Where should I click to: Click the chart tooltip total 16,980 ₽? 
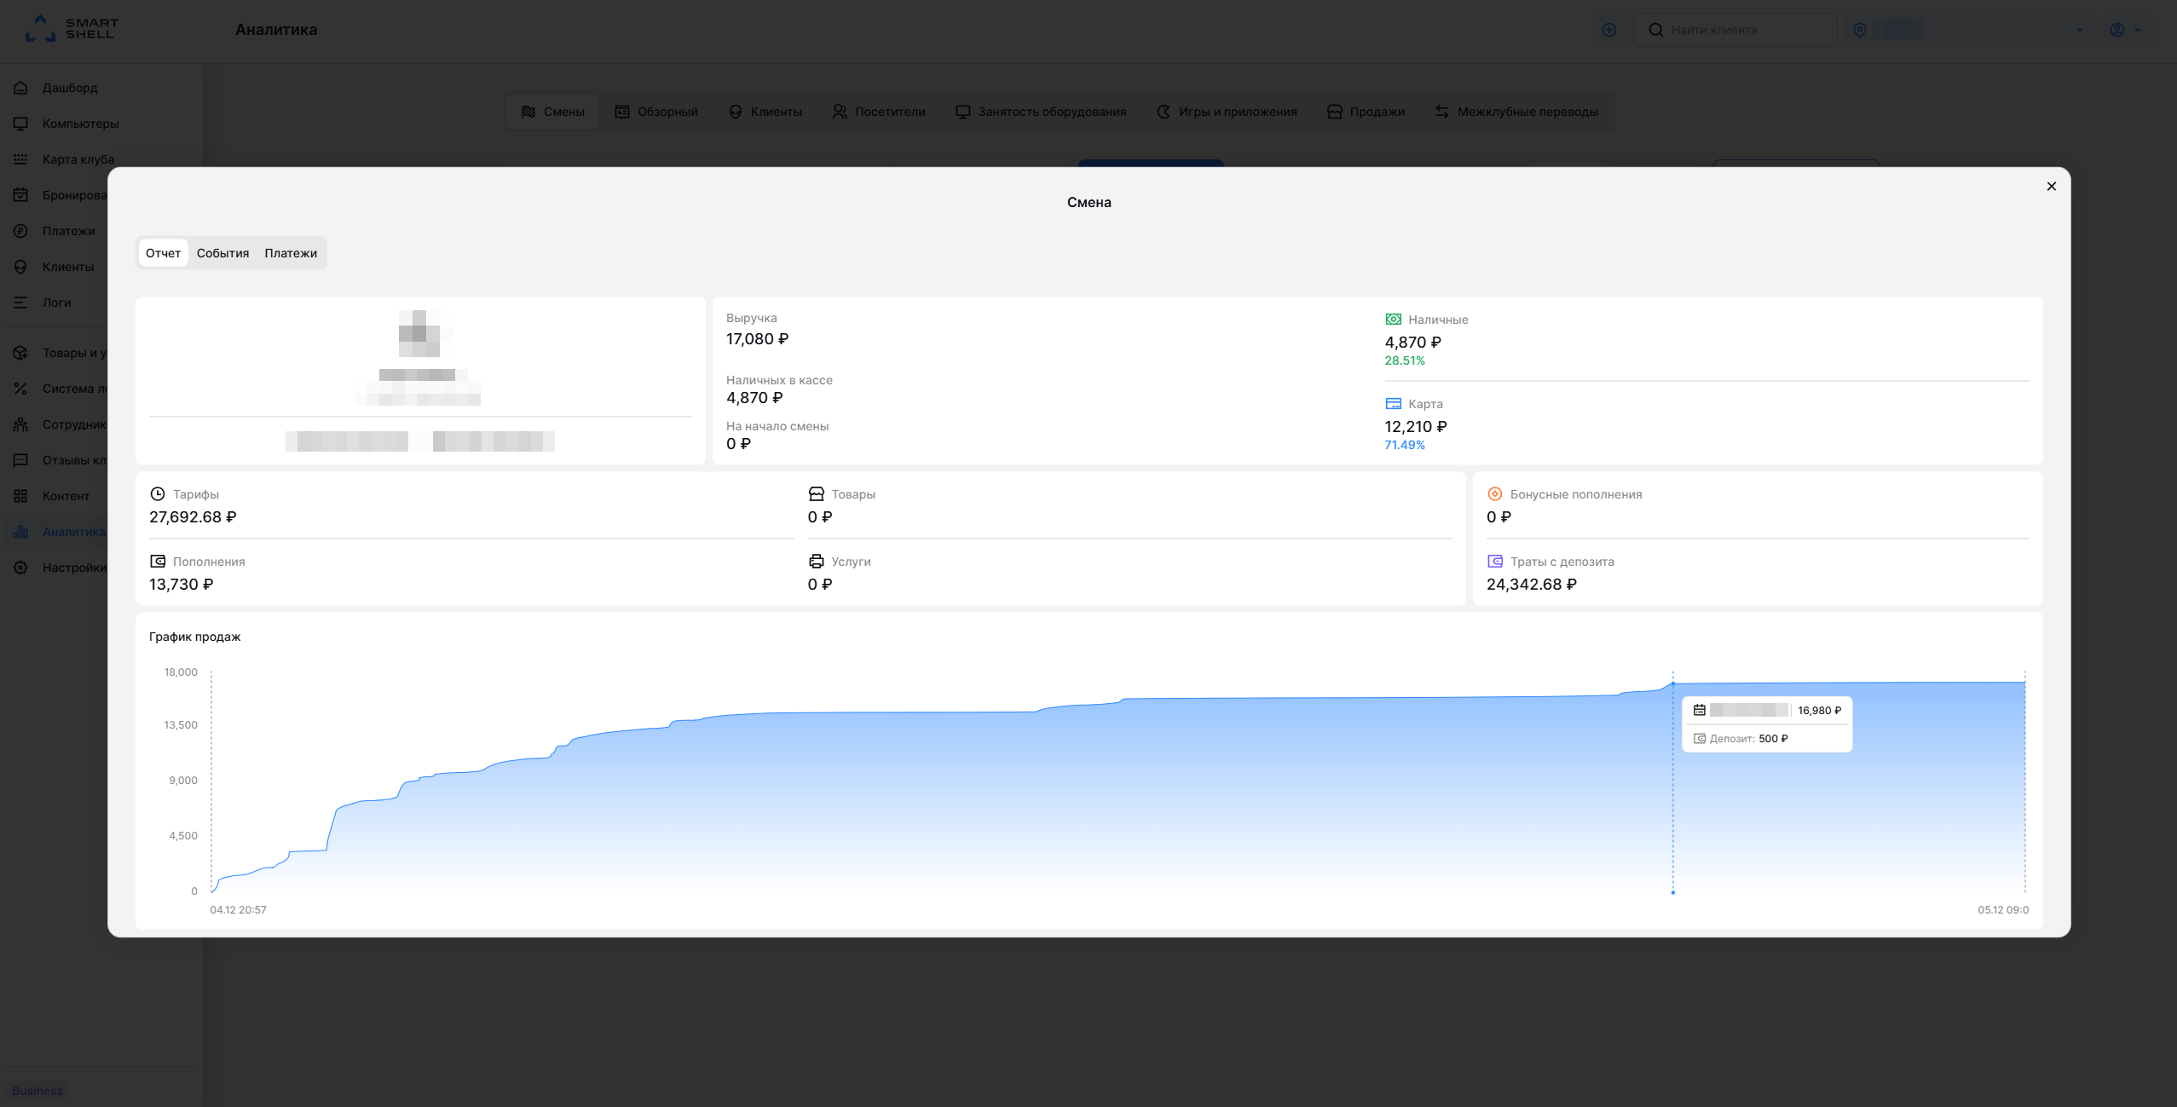pyautogui.click(x=1819, y=711)
